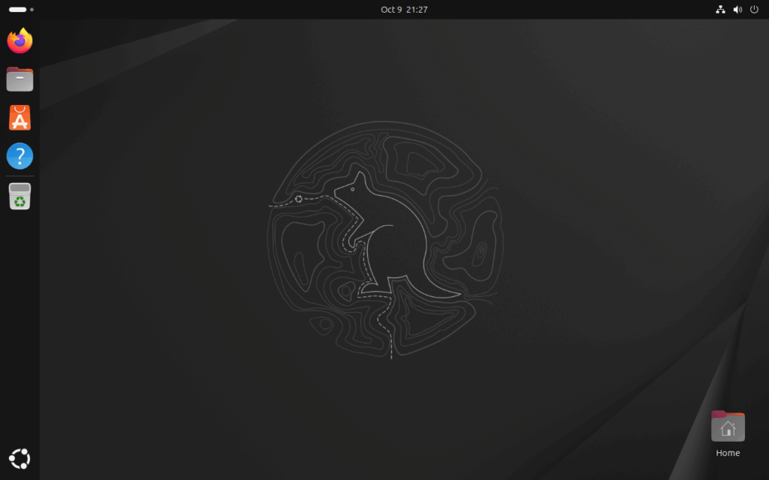Open the power menu icon
769x480 pixels.
click(755, 10)
